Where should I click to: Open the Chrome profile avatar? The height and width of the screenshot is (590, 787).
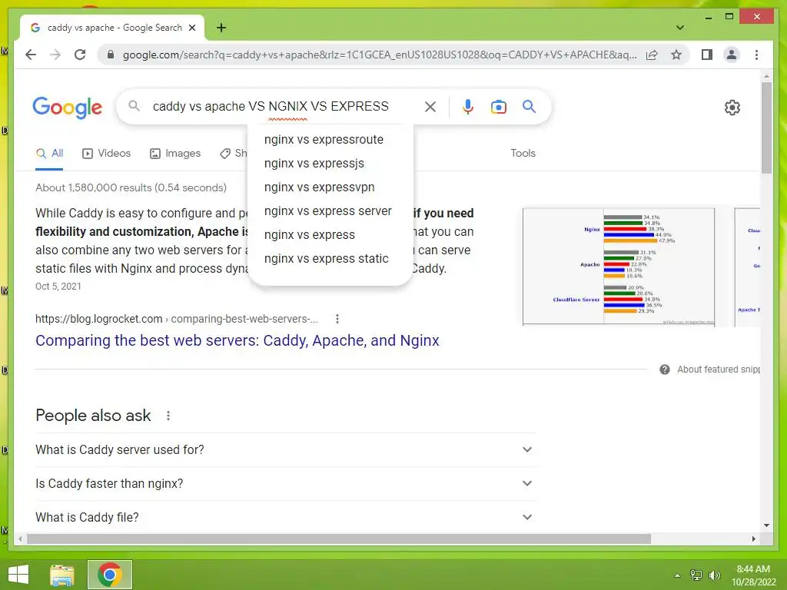coord(732,55)
